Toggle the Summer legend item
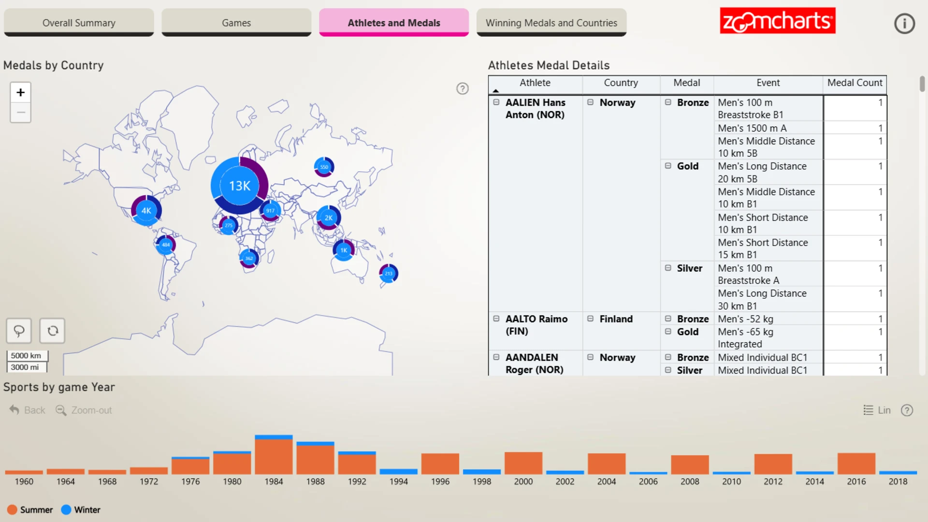This screenshot has width=928, height=522. 30,510
